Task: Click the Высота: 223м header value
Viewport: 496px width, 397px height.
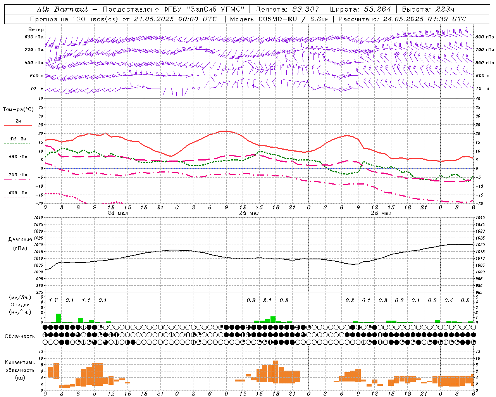Action: click(428, 9)
